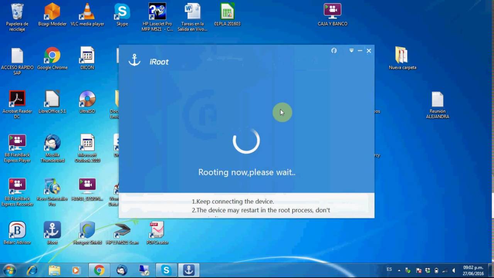Image resolution: width=494 pixels, height=278 pixels.
Task: Launch Acrobat Reader DC desktop icon
Action: tap(17, 105)
